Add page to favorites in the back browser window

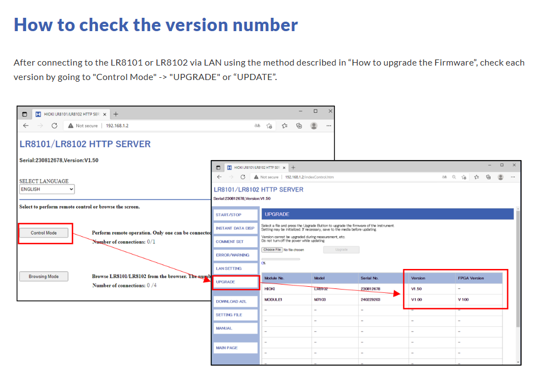(x=269, y=126)
